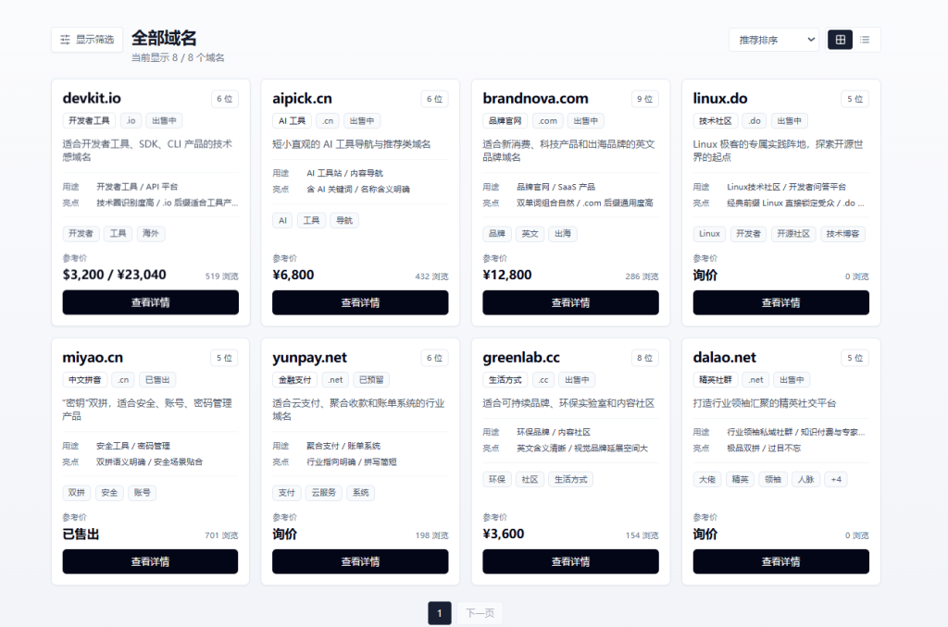The image size is (948, 627).
Task: Click the 中文拼音 category badge
Action: (84, 380)
